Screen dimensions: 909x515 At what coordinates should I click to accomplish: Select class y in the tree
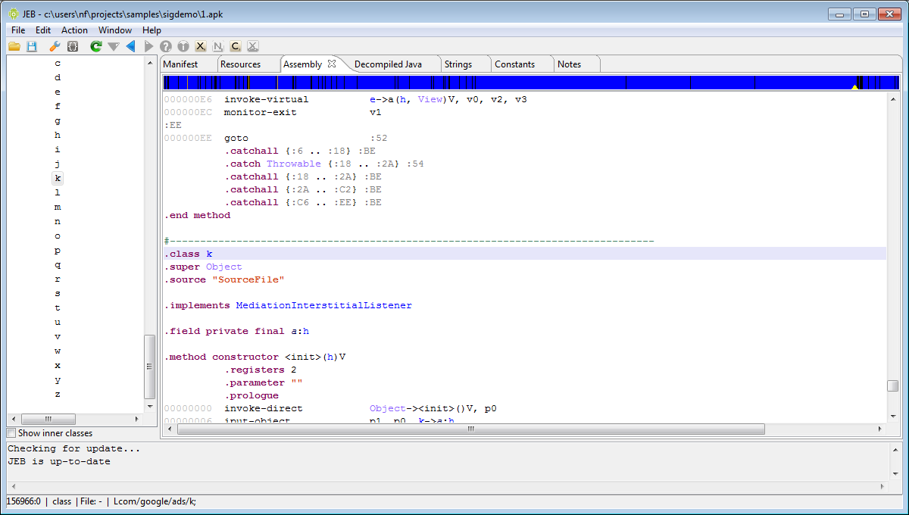[x=58, y=380]
